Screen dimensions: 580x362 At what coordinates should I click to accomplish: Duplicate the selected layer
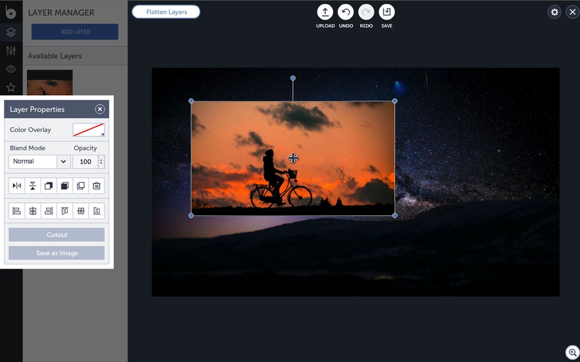point(80,186)
